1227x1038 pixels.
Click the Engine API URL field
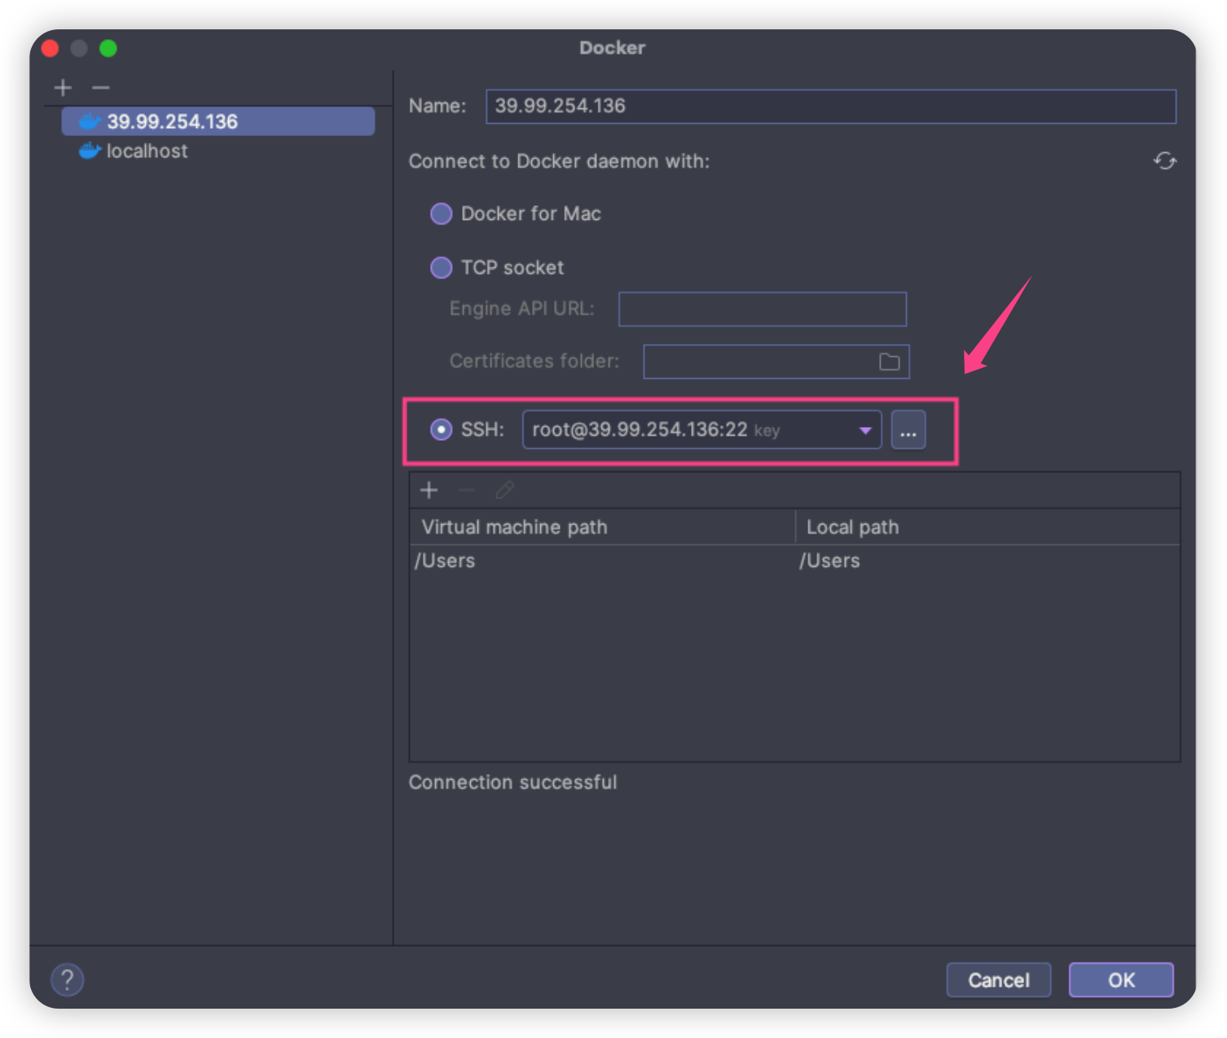(x=762, y=310)
